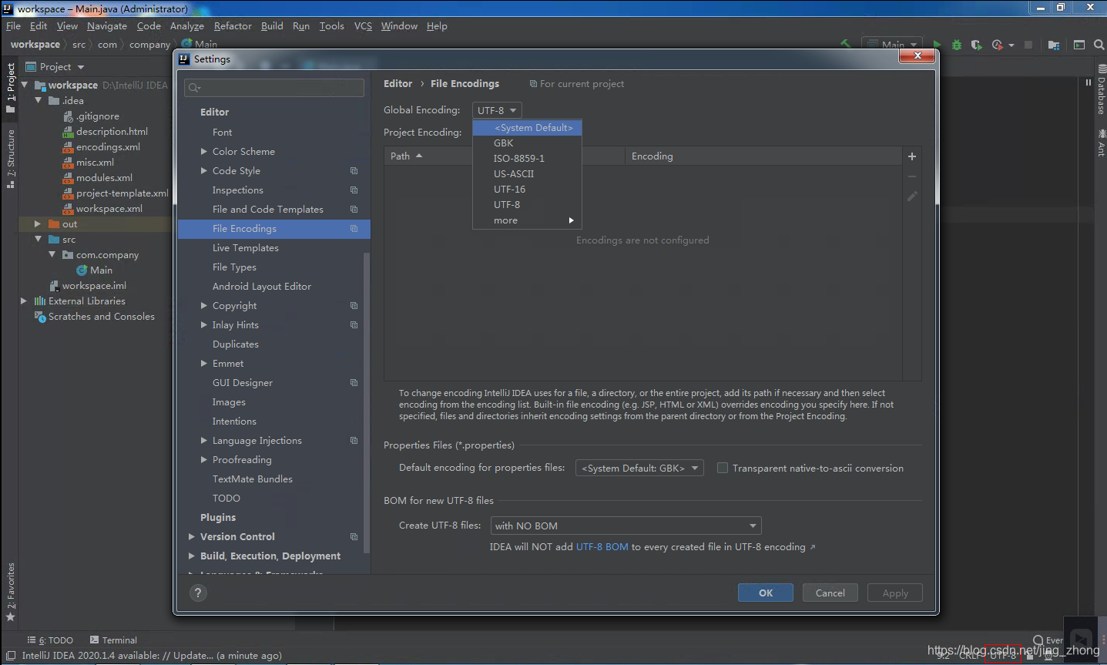1107x665 pixels.
Task: Click the project-level icon next to Version Control
Action: pos(354,537)
